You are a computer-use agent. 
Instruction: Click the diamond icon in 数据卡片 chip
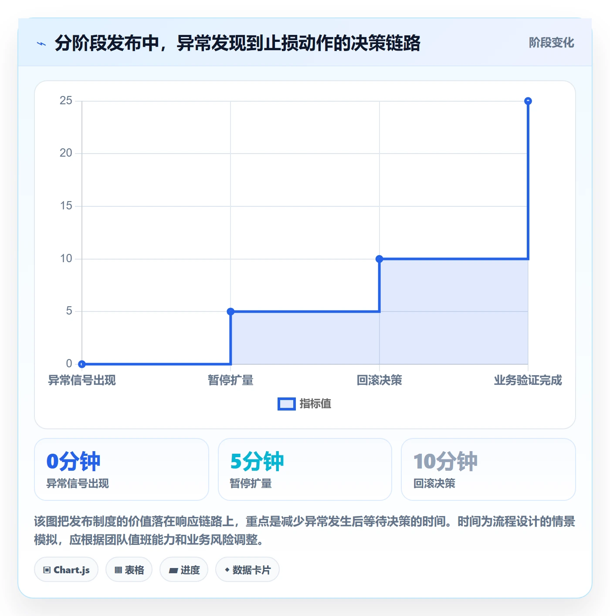click(x=227, y=570)
